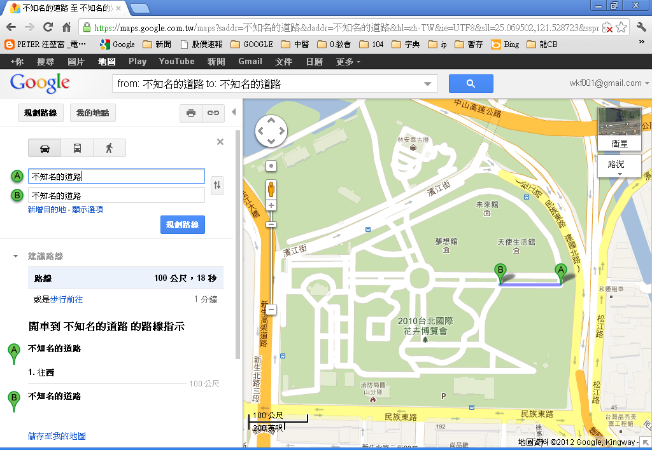Image resolution: width=652 pixels, height=450 pixels.
Task: Get the map link via the chain icon
Action: click(x=213, y=113)
